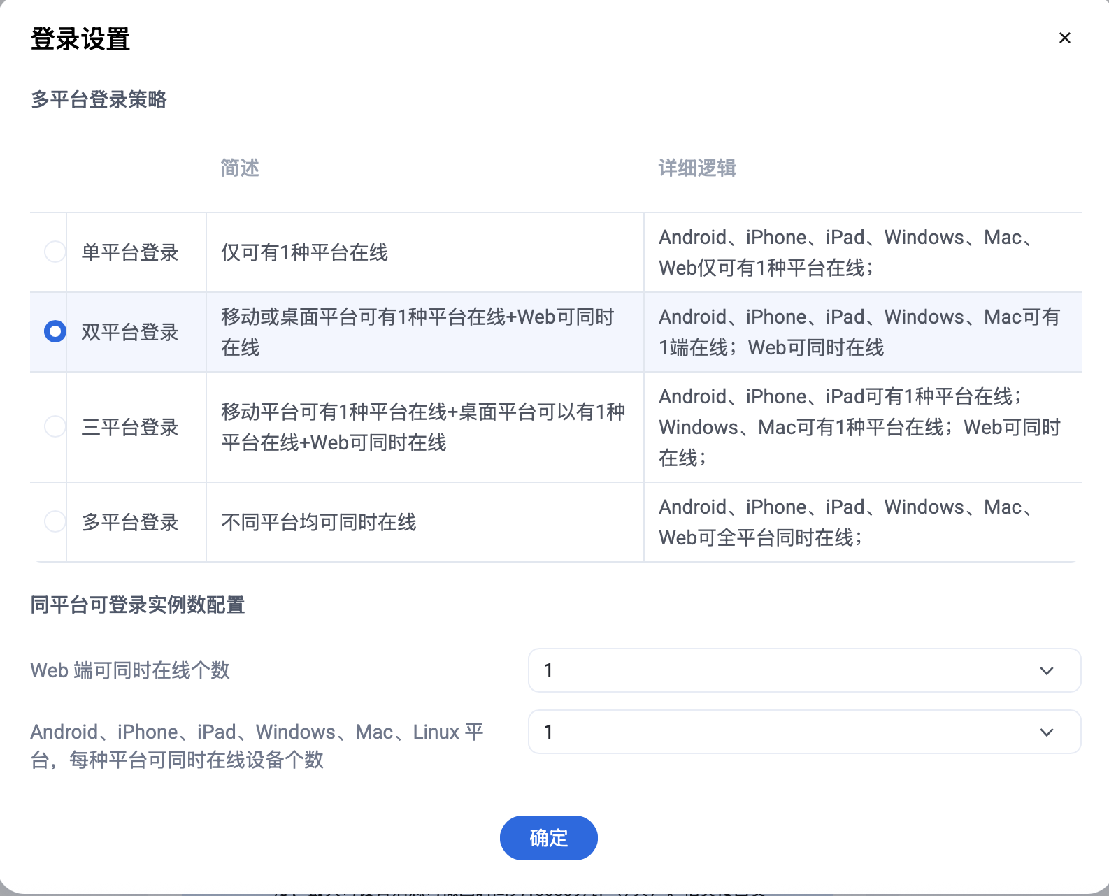This screenshot has width=1109, height=896.
Task: Click the 同平台可登录实例数配置 section heading
Action: tap(138, 605)
